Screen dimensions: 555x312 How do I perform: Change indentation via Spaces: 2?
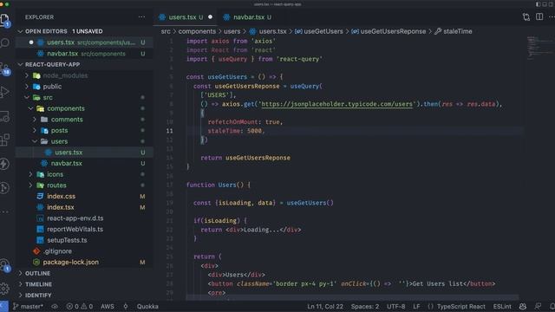365,306
